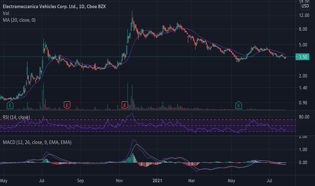The image size is (315, 186).
Task: Click the 2.00 price axis label
Action: (303, 76)
